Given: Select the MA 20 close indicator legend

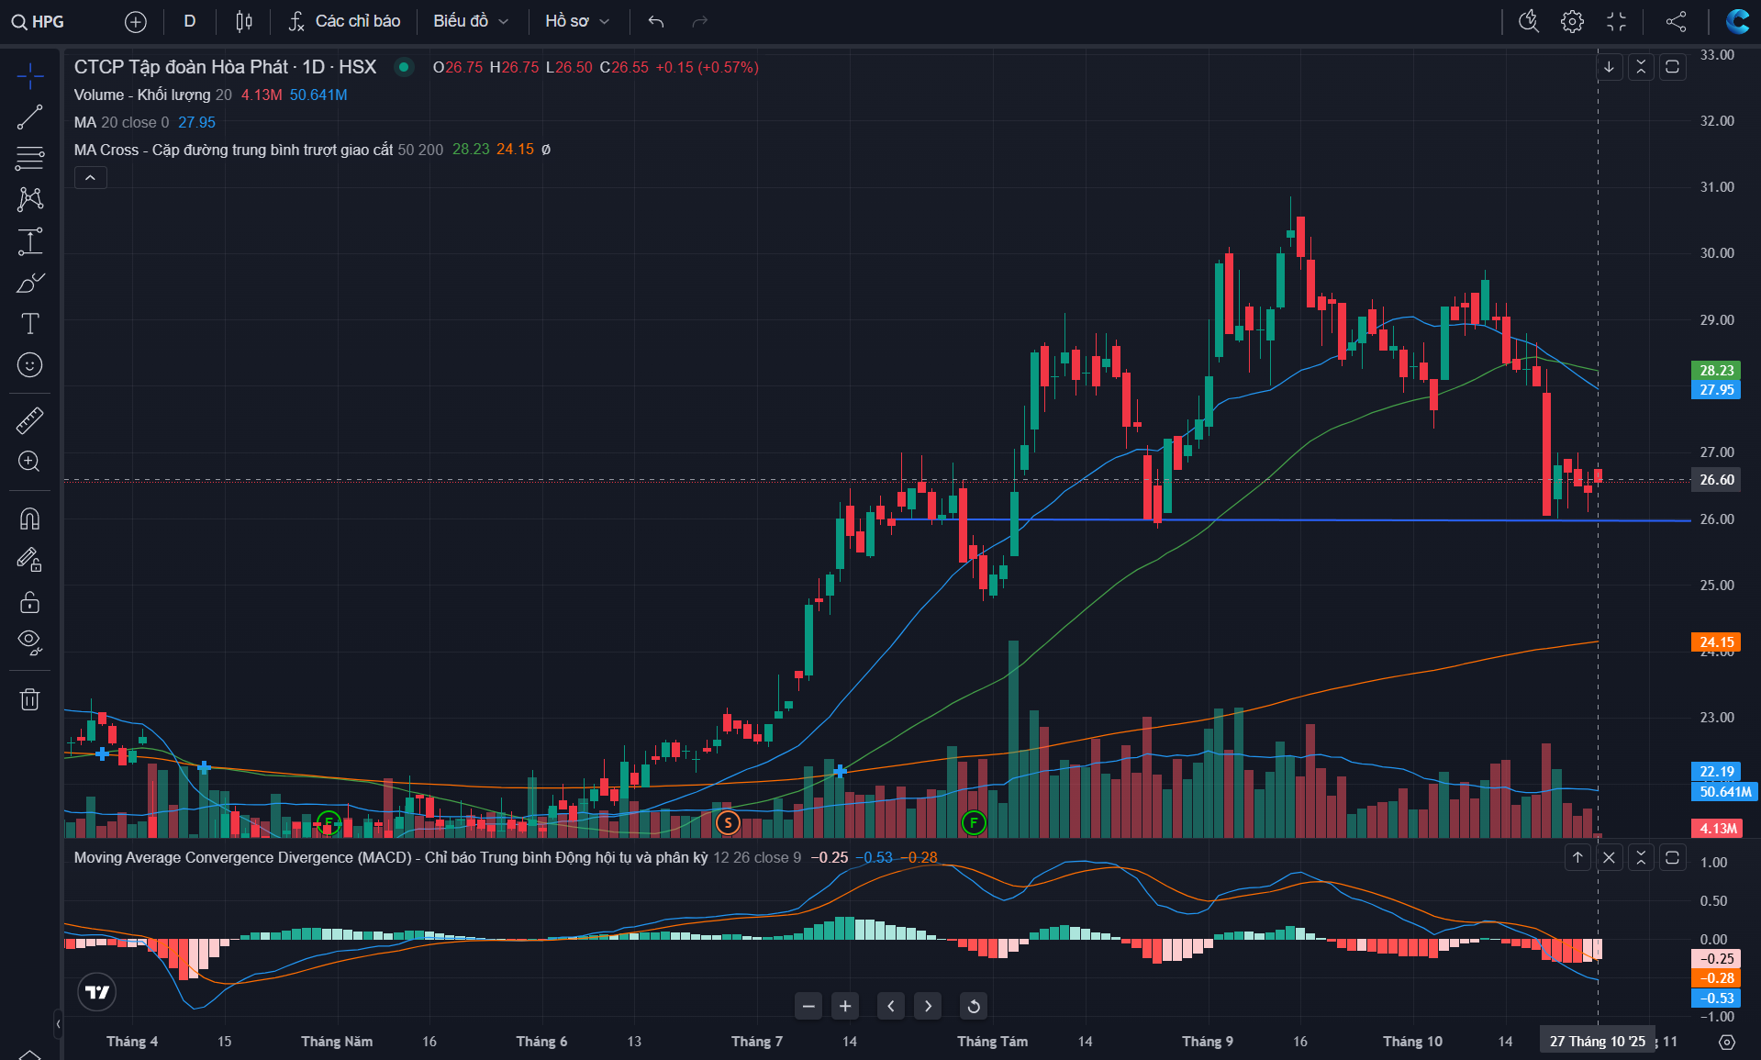Looking at the screenshot, I should [x=121, y=122].
